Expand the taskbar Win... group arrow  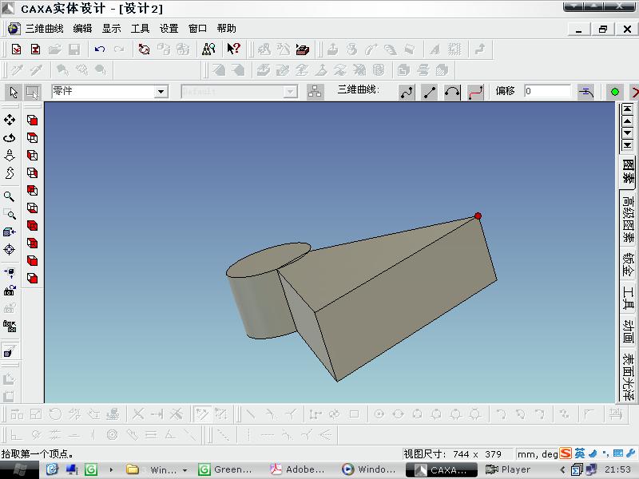[185, 470]
